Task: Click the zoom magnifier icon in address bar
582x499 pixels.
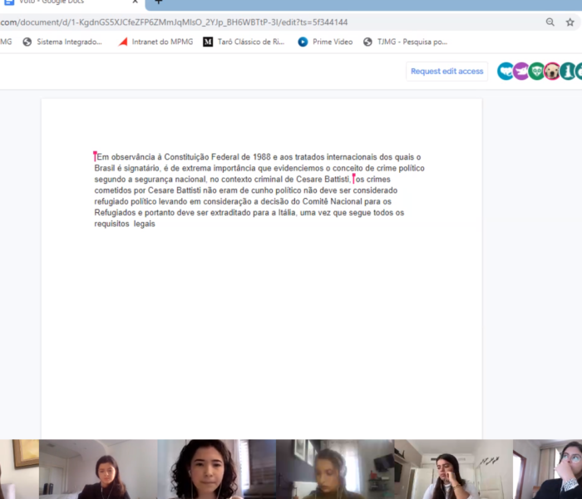Action: [x=550, y=22]
